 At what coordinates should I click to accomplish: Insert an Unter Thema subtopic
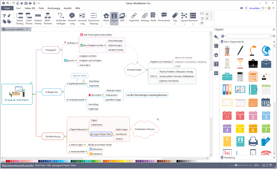[x=29, y=19]
